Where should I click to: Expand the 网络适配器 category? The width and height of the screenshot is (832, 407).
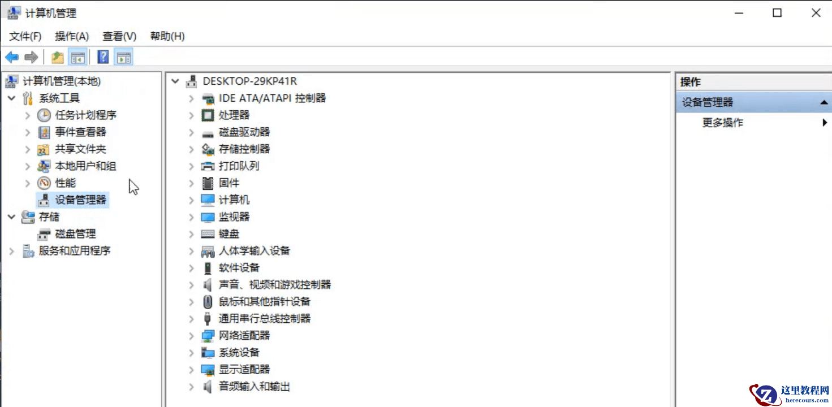[192, 335]
